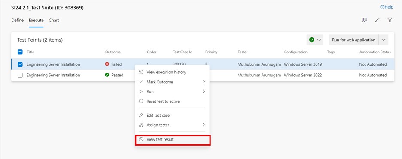This screenshot has height=159, width=402.
Task: Click the View test result history icon
Action: click(141, 139)
